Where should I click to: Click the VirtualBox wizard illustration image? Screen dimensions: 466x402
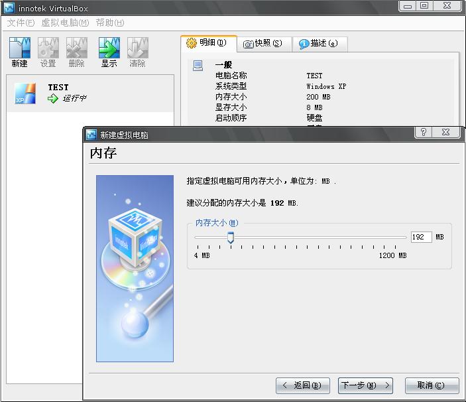(135, 269)
